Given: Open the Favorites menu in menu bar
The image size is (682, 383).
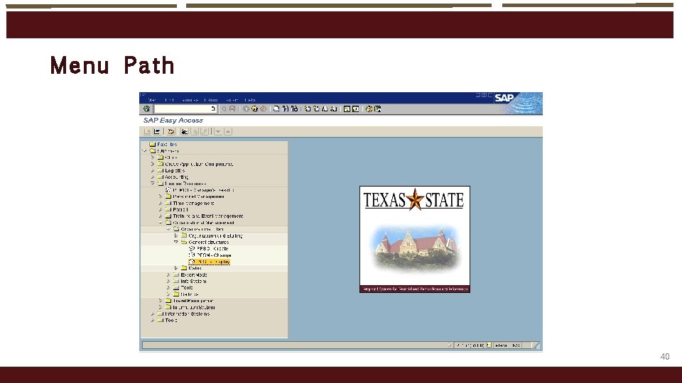Looking at the screenshot, I should click(190, 100).
